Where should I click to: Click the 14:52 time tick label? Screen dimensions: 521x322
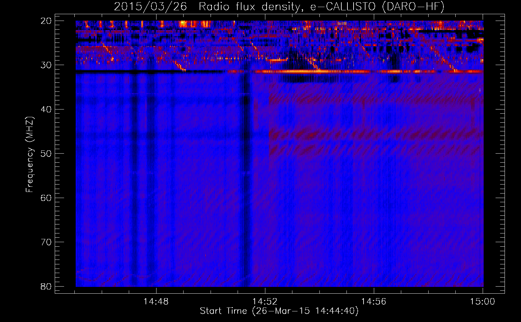(x=265, y=302)
